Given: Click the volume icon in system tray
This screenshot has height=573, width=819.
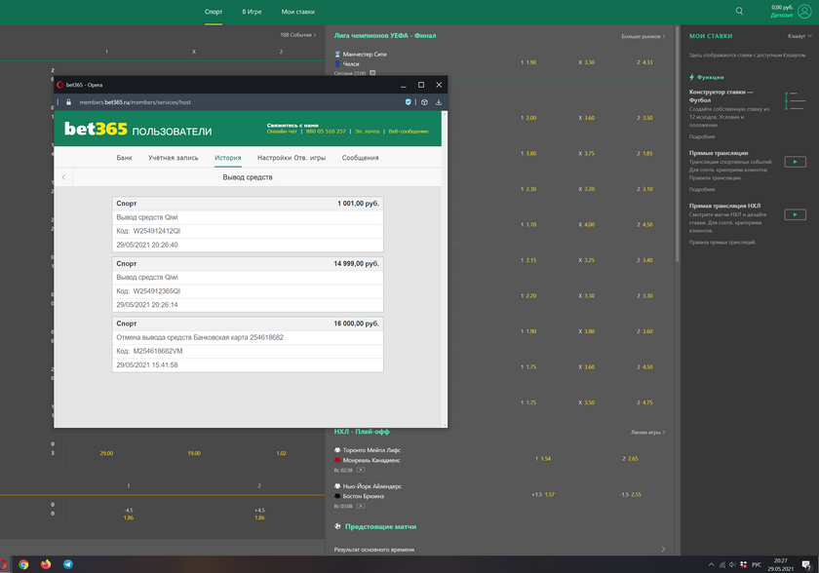Looking at the screenshot, I should tap(732, 564).
